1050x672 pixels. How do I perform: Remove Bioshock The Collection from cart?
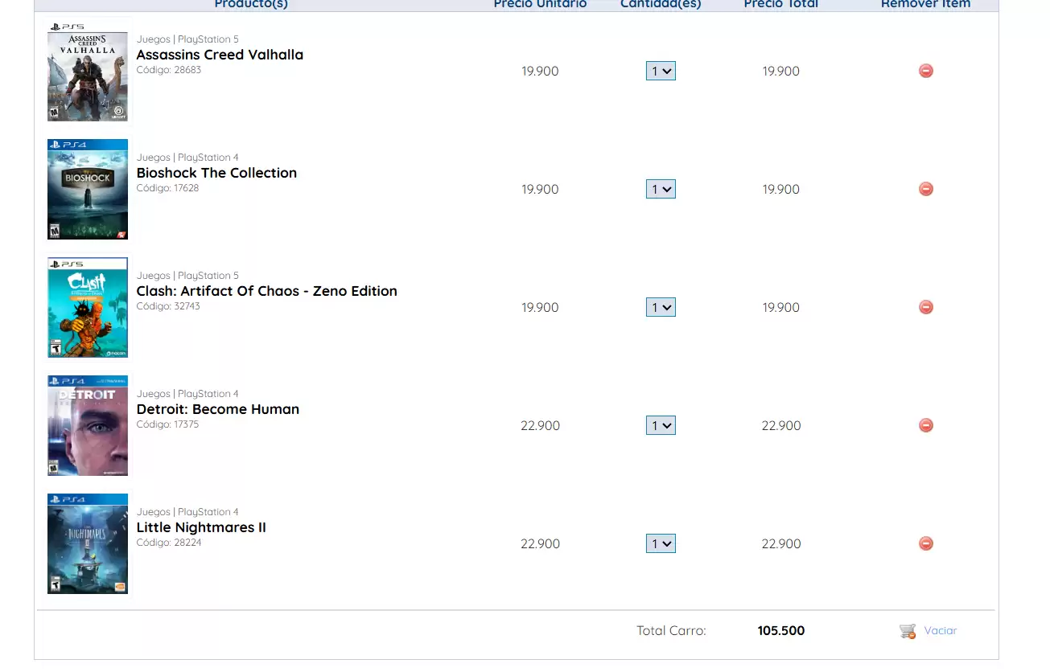(926, 189)
